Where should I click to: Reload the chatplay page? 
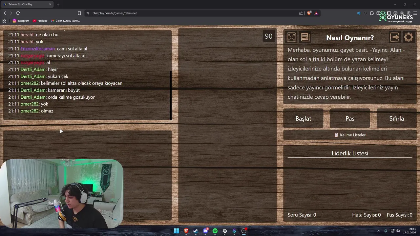(x=18, y=13)
